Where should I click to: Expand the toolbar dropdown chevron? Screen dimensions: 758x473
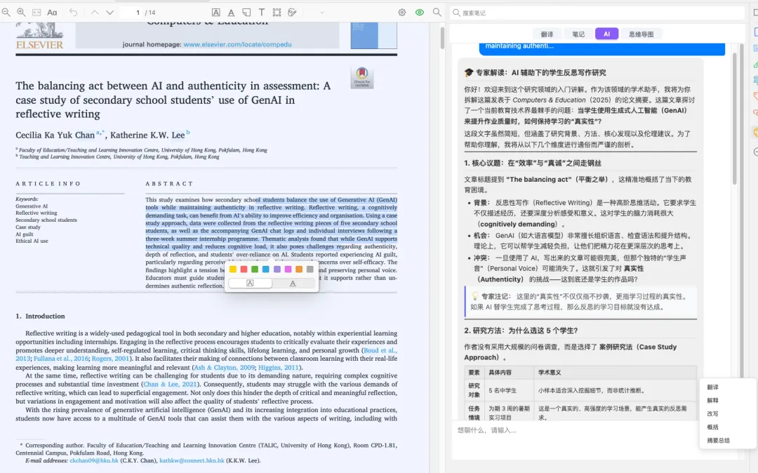322,13
